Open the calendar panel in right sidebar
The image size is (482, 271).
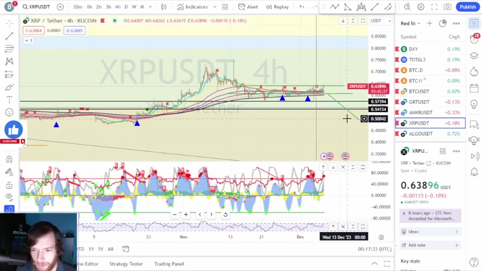tap(474, 88)
